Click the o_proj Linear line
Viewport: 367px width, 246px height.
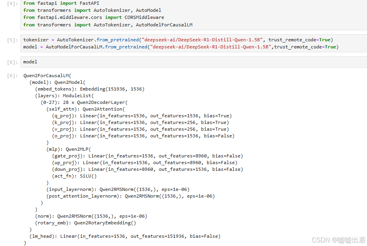click(143, 136)
